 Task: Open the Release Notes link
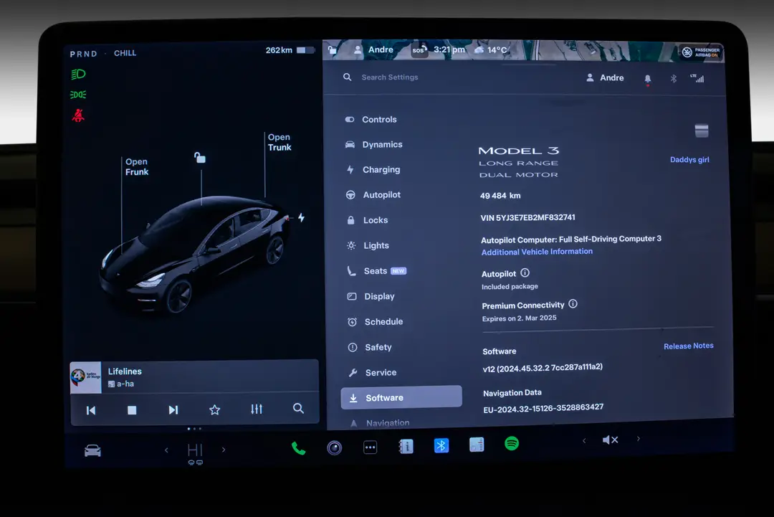[689, 346]
